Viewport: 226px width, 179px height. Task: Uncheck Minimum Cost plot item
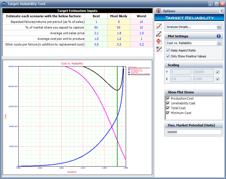pyautogui.click(x=168, y=113)
